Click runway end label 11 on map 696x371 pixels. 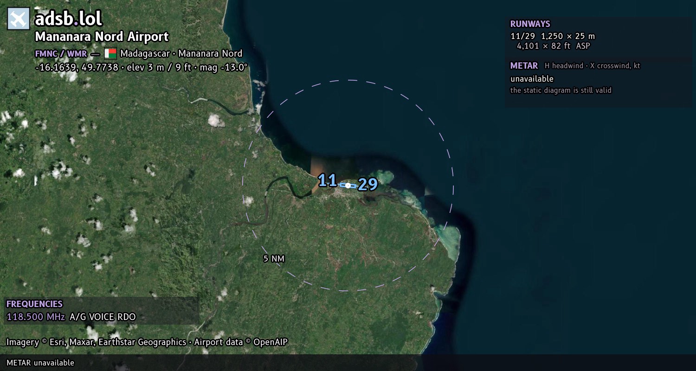(327, 180)
